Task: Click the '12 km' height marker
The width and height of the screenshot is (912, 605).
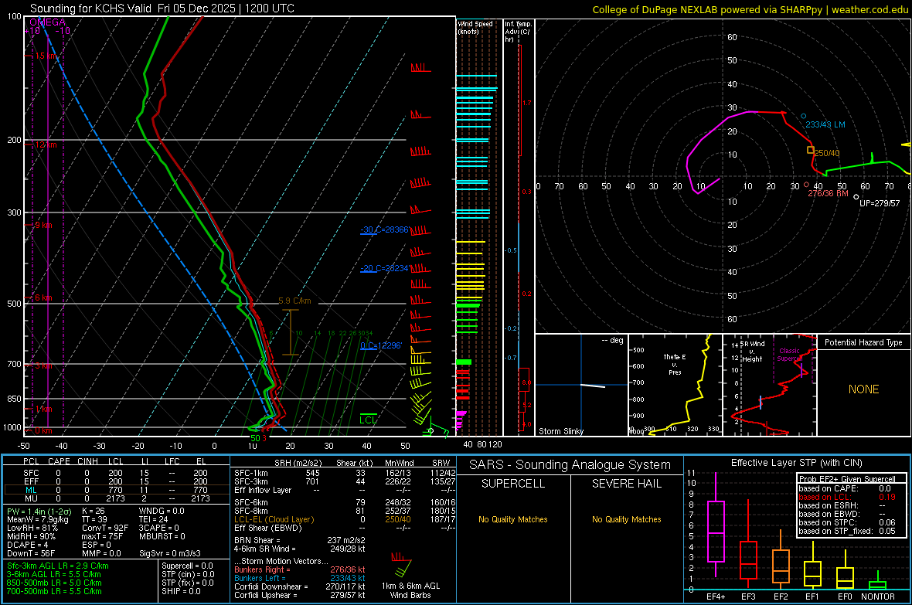Action: (46, 144)
